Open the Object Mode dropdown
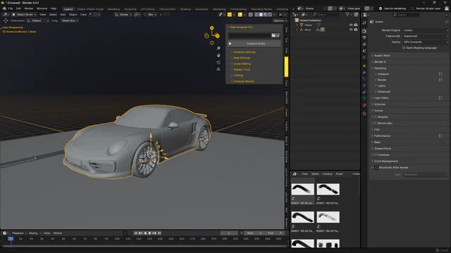 [x=24, y=14]
